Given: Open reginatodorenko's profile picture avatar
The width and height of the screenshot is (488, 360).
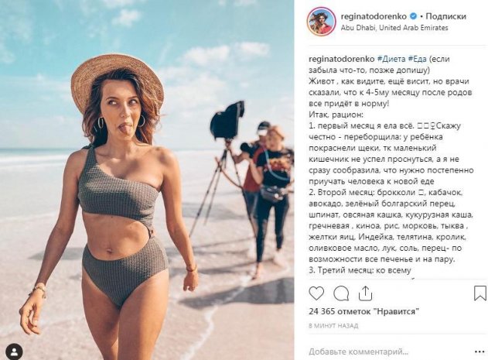Looking at the screenshot, I should click(x=322, y=21).
